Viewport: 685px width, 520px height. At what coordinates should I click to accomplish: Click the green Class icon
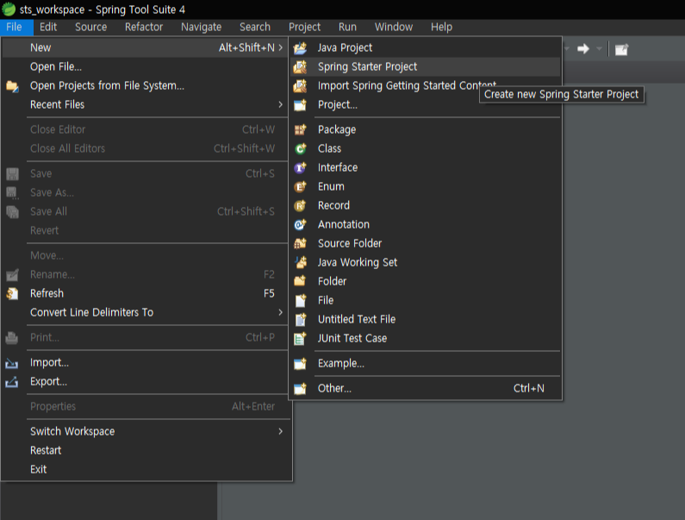pos(300,148)
